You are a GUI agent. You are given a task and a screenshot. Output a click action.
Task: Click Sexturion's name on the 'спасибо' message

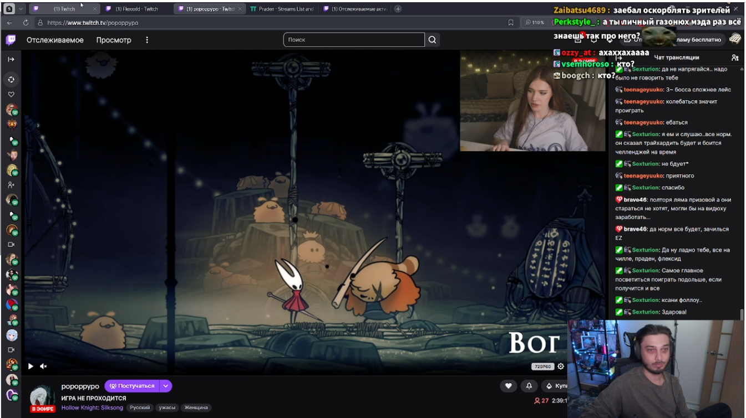coord(646,188)
